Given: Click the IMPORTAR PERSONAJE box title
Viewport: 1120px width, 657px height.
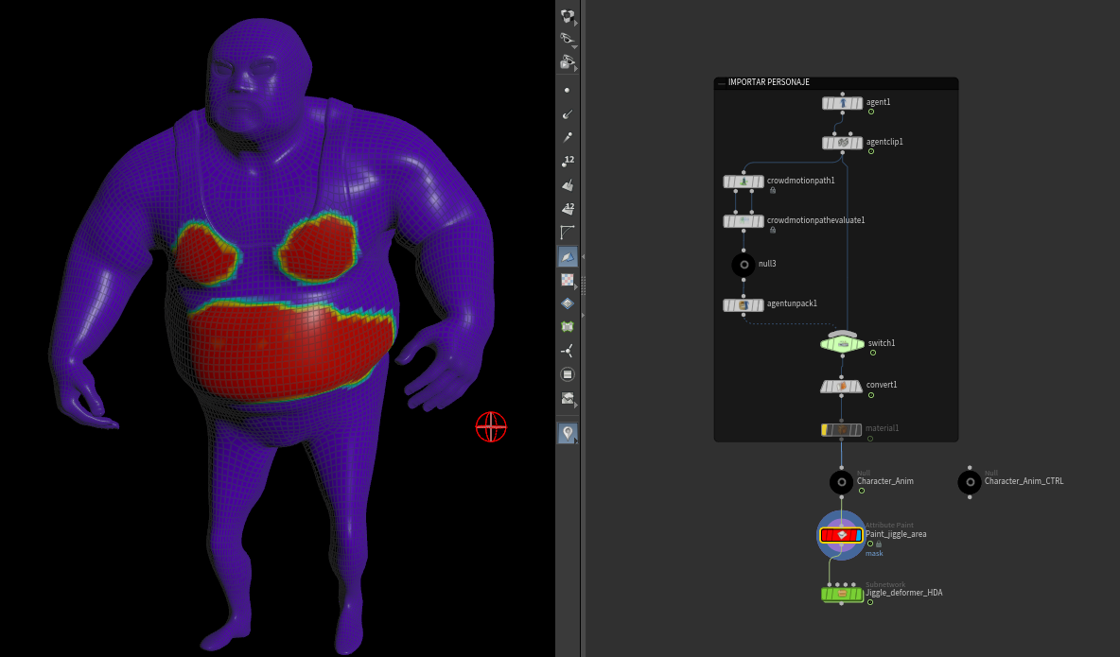Looking at the screenshot, I should coord(768,83).
